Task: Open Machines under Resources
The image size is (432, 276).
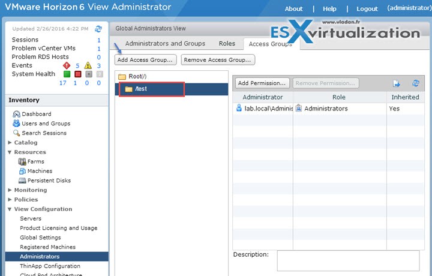Action: pyautogui.click(x=40, y=171)
